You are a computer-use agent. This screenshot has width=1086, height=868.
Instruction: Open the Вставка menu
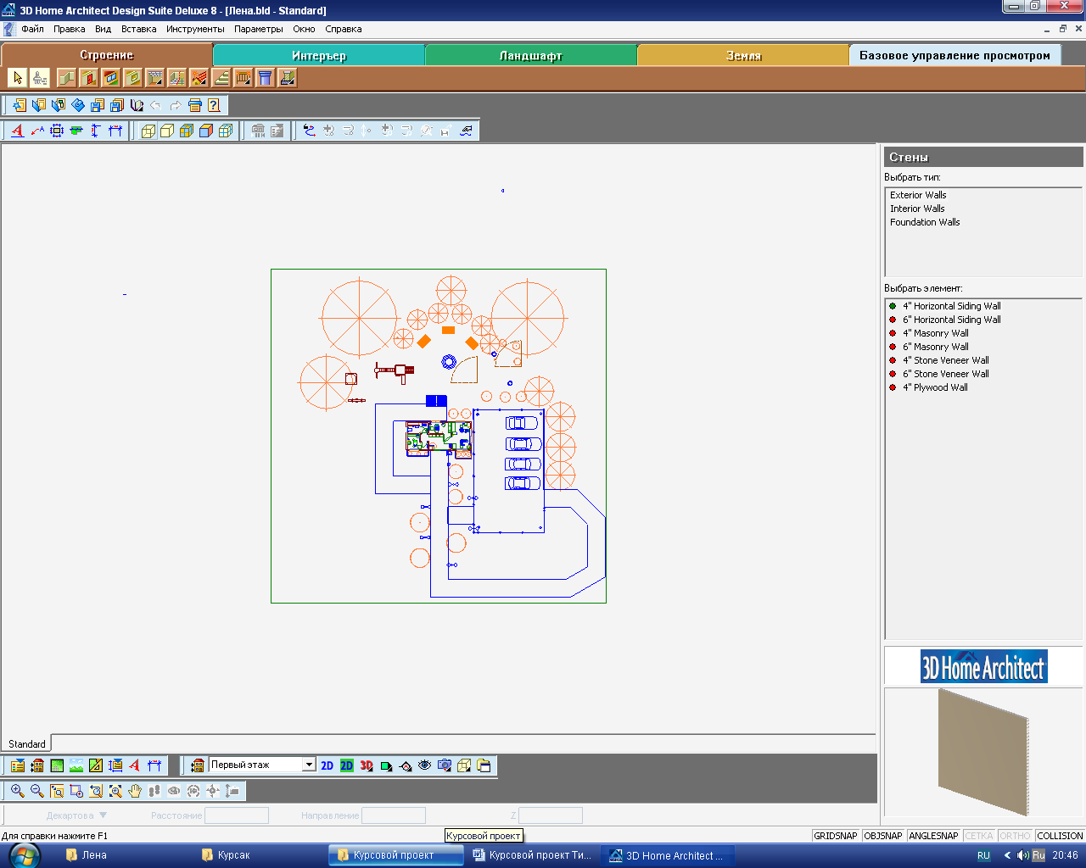point(138,29)
